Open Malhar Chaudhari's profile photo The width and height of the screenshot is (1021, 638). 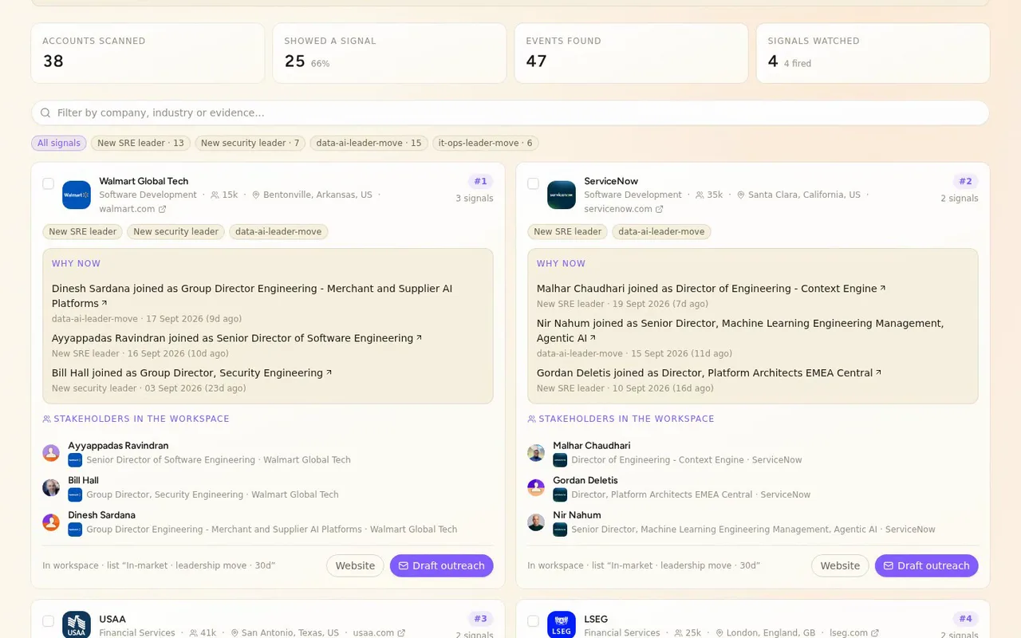(x=536, y=453)
